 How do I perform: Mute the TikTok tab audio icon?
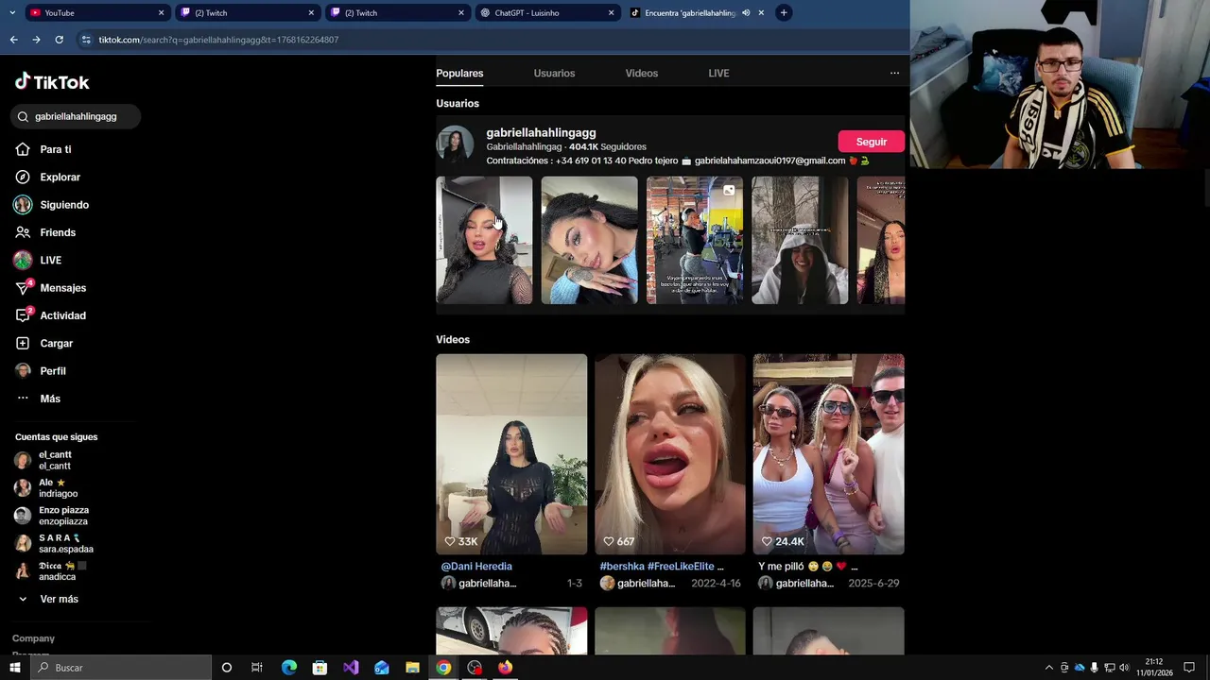click(746, 12)
